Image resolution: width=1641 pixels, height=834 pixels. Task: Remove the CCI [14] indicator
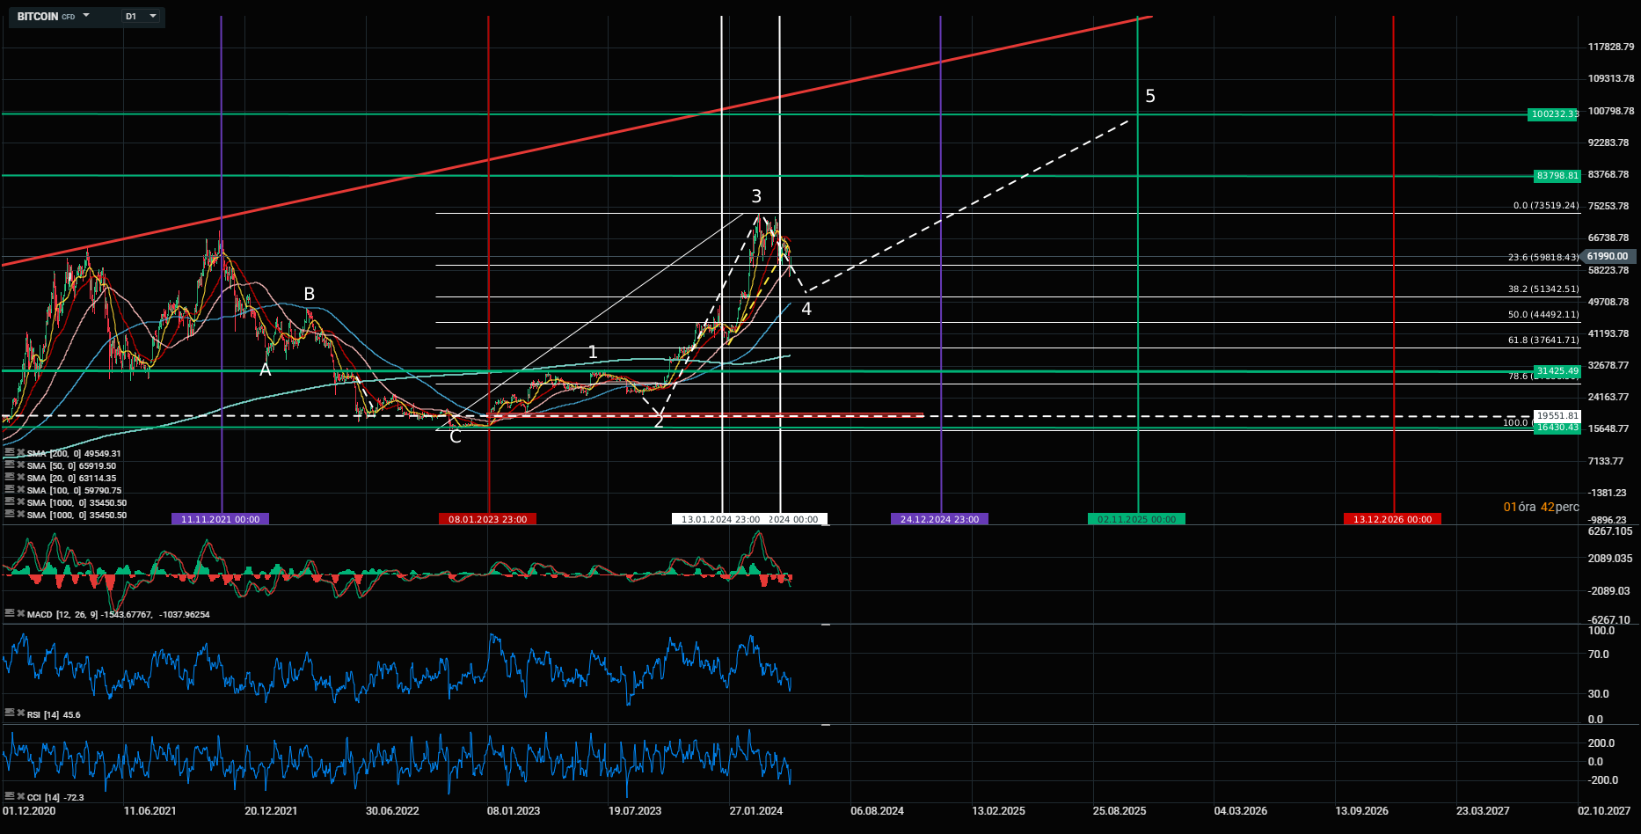20,797
